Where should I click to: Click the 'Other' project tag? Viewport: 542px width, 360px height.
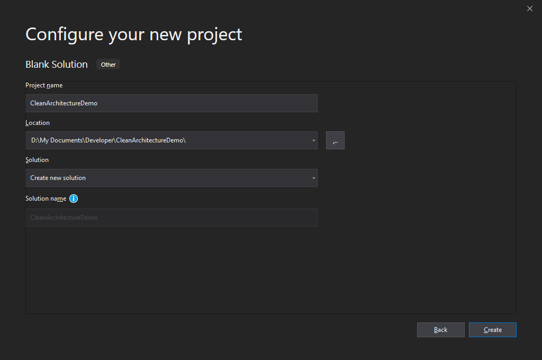[x=108, y=65]
